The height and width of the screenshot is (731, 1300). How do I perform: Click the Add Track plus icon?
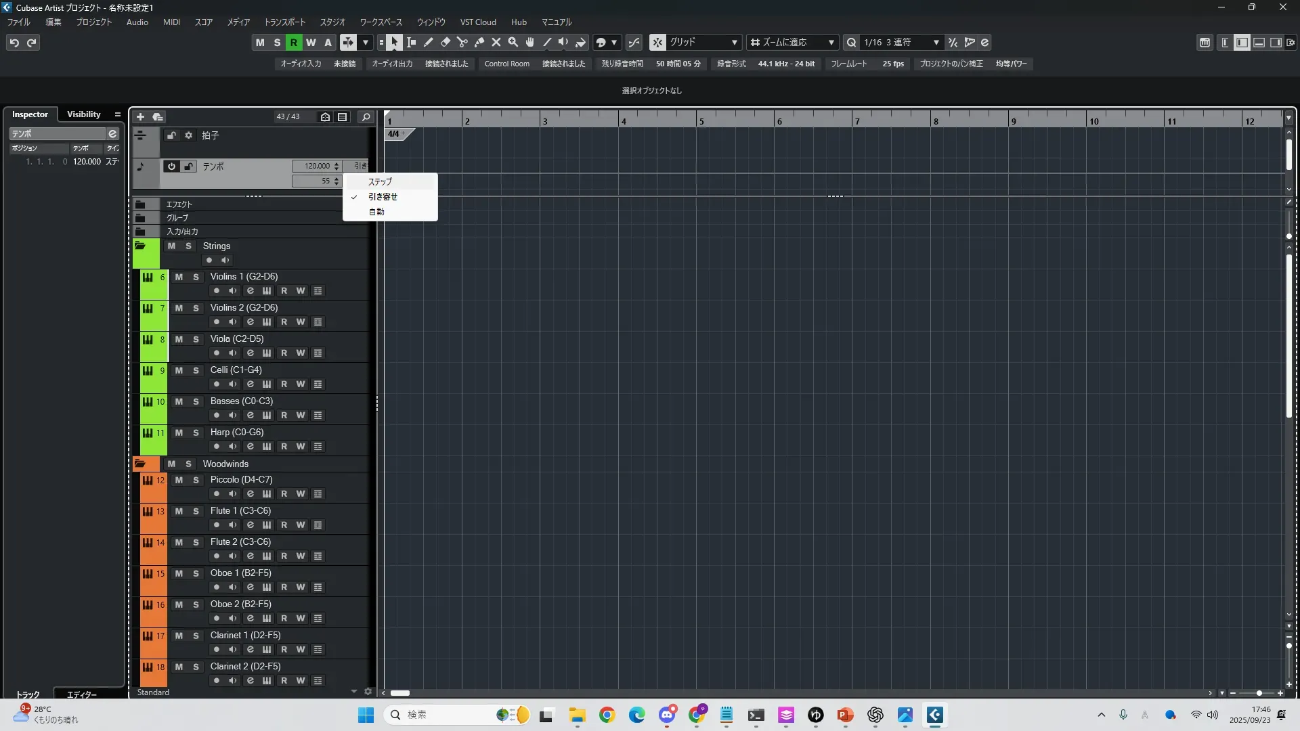pyautogui.click(x=140, y=117)
